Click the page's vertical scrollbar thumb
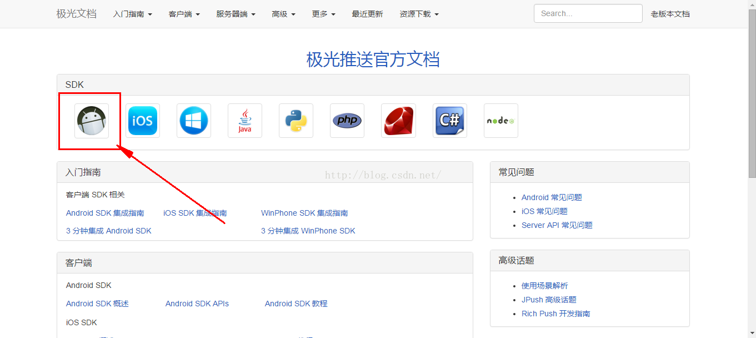 [752, 95]
